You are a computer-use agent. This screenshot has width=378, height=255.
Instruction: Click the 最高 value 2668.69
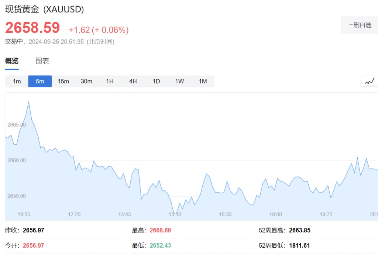coord(160,230)
